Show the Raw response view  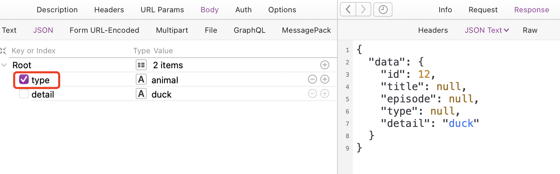[530, 30]
